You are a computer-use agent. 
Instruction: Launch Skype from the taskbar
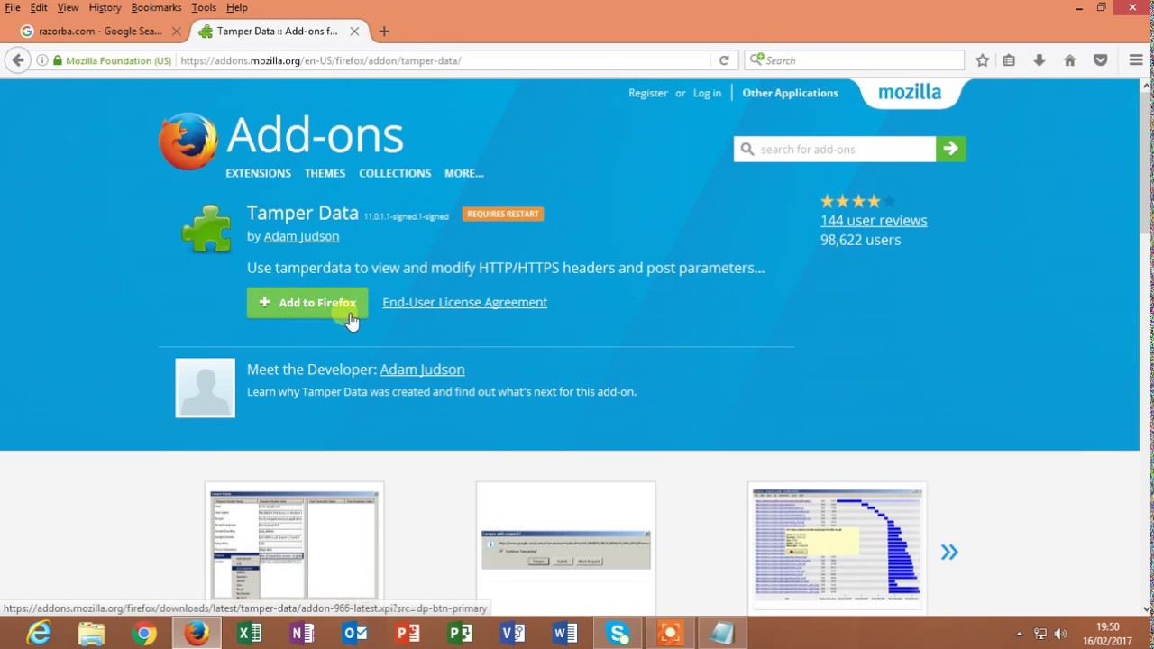tap(618, 633)
